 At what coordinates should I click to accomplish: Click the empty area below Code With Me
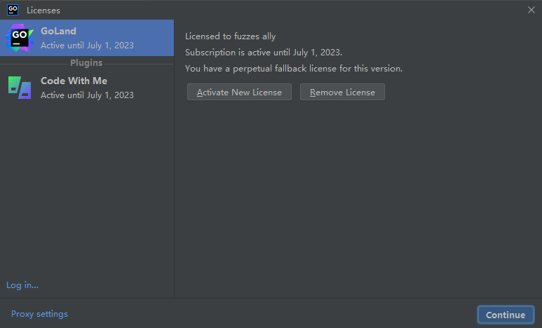coord(86,189)
